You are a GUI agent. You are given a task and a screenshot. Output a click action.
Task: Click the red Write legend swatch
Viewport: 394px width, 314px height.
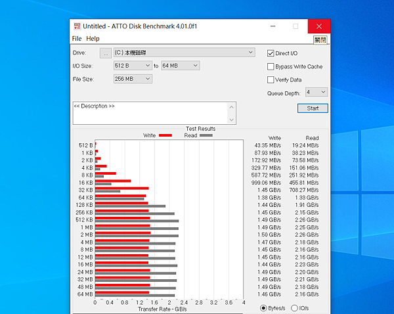click(x=165, y=135)
